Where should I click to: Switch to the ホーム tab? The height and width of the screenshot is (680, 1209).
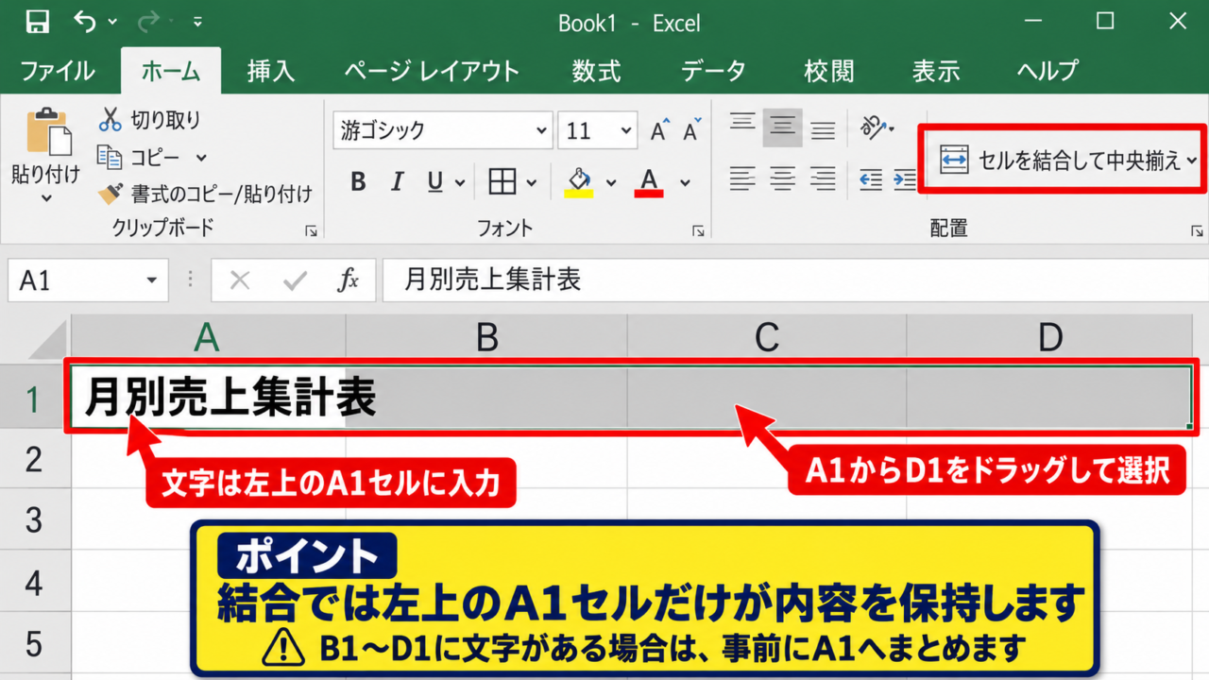tap(171, 71)
